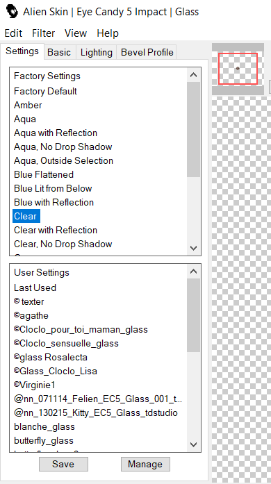Click the Manage settings button
The image size is (271, 484).
pyautogui.click(x=145, y=464)
